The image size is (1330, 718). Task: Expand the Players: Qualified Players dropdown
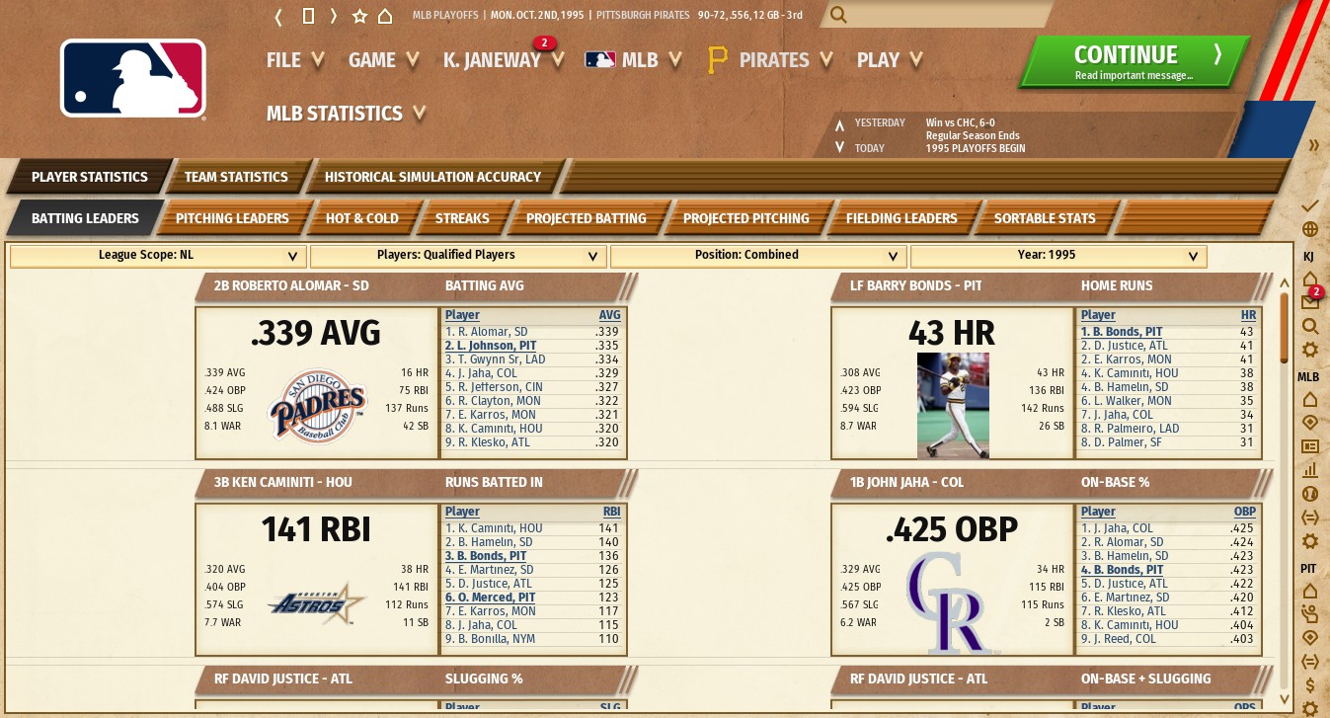point(458,256)
